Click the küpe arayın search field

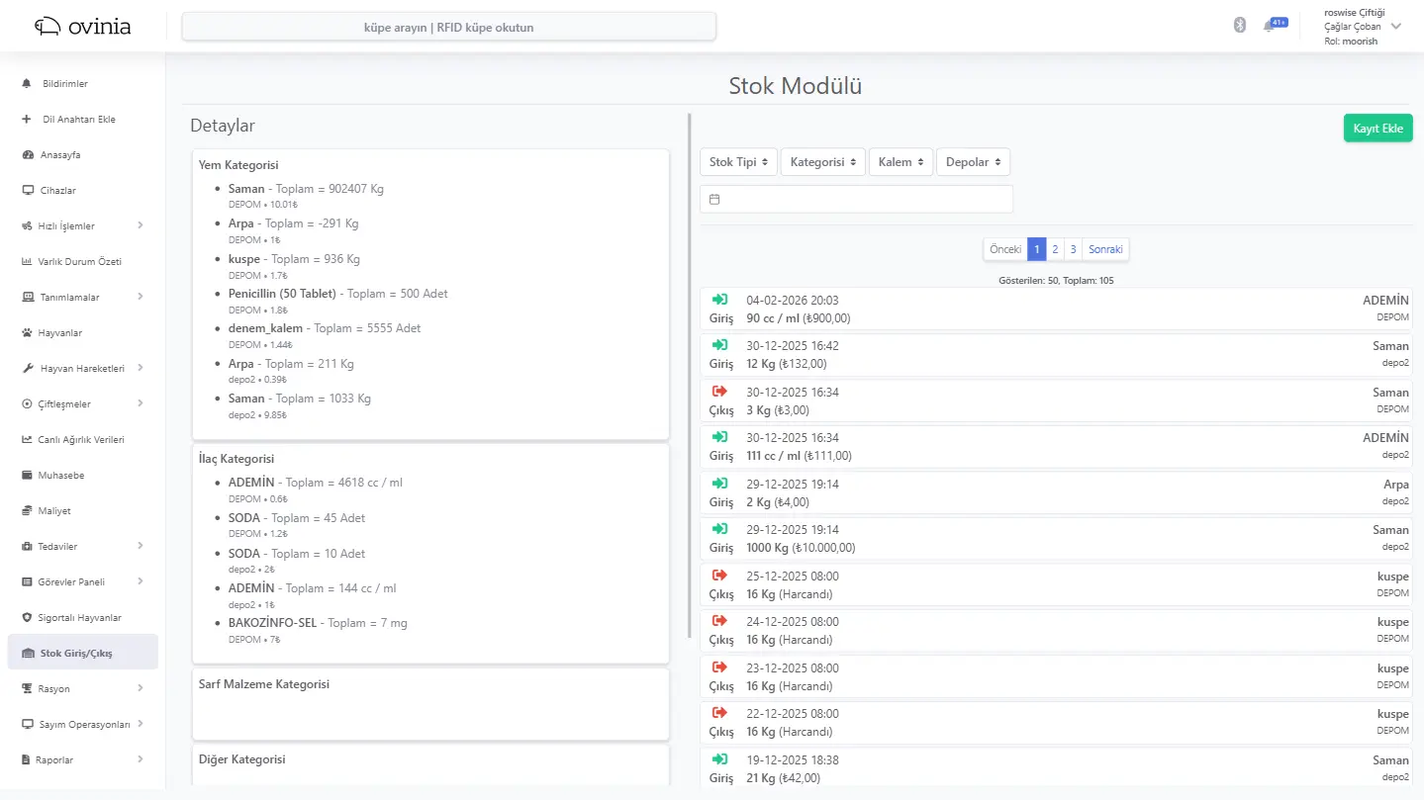pyautogui.click(x=448, y=28)
